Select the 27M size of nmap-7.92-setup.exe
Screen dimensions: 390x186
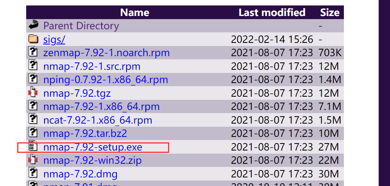(329, 147)
